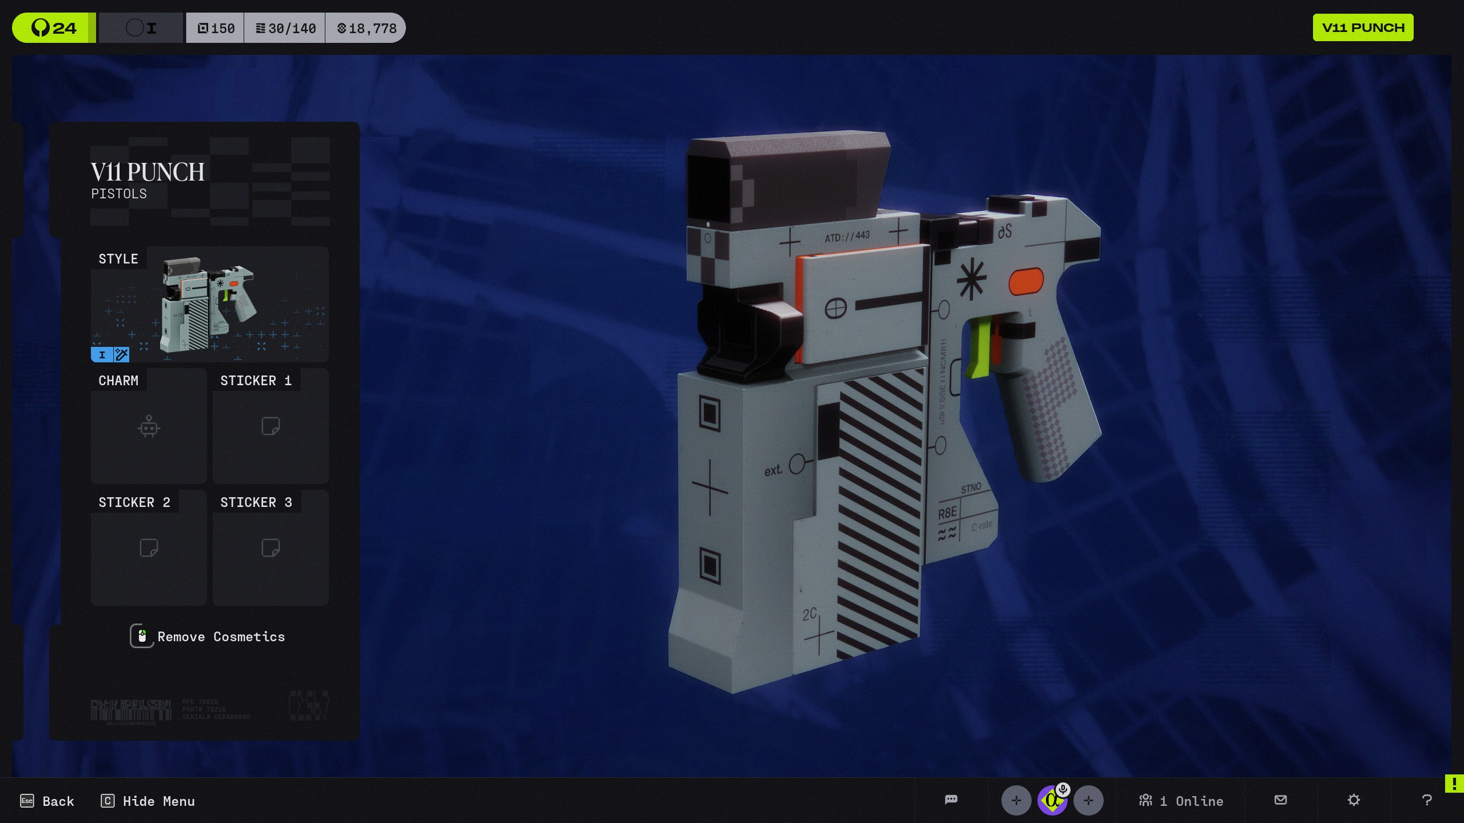Open game settings via the gear icon
The width and height of the screenshot is (1464, 823).
coord(1354,800)
